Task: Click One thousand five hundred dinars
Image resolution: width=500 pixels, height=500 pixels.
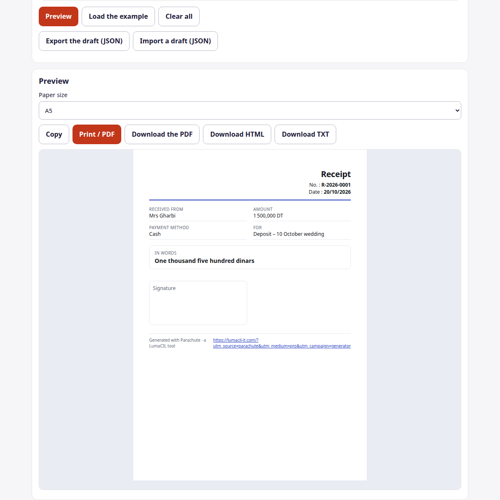Action: (204, 261)
